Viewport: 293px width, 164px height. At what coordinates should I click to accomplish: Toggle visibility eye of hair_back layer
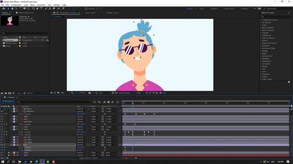click(2, 142)
